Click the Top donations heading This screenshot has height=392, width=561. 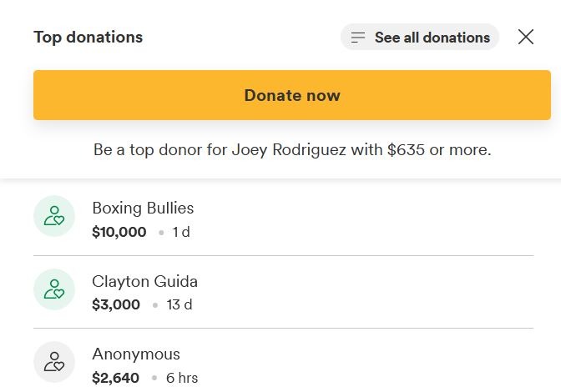tap(88, 37)
